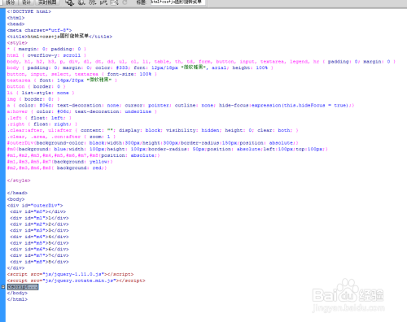
Task: Click the browser compatibility check icon
Action: pyautogui.click(x=103, y=2)
